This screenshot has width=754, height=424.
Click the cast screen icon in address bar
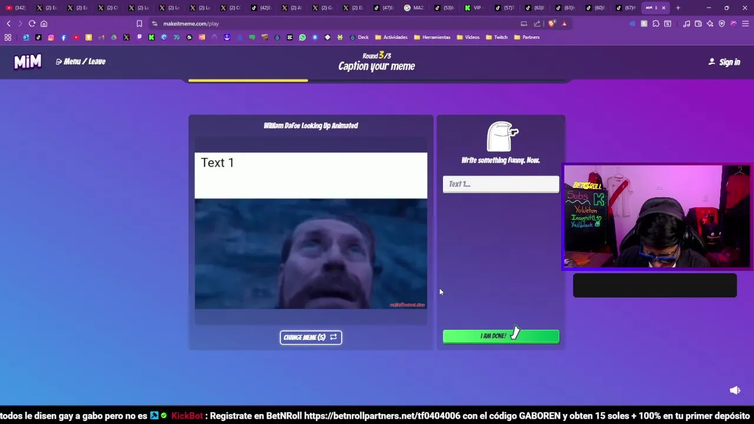[524, 24]
